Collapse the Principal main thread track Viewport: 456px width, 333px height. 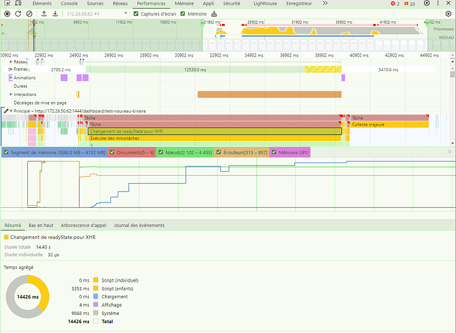pos(11,111)
